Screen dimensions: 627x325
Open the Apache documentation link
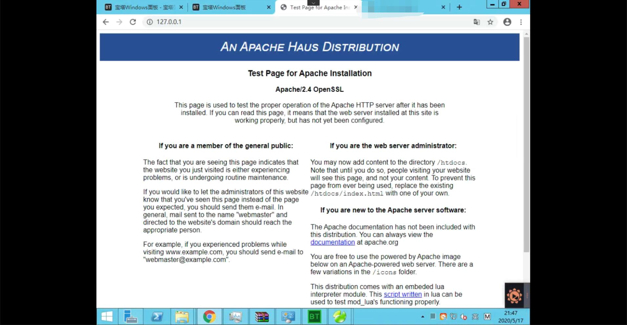(333, 242)
